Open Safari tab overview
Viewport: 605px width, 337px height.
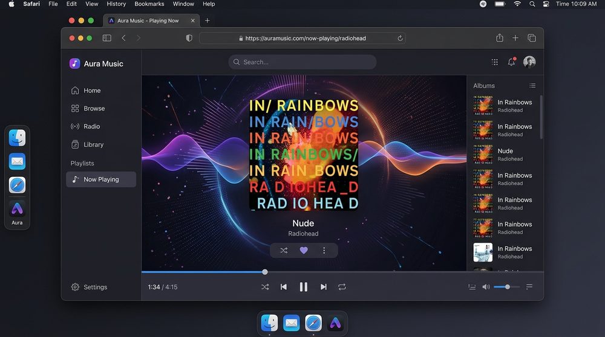532,37
